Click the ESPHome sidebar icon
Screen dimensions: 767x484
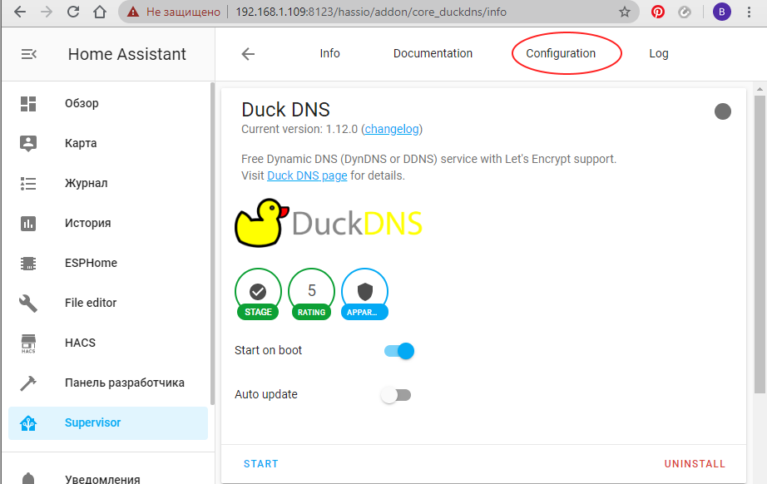[x=28, y=263]
